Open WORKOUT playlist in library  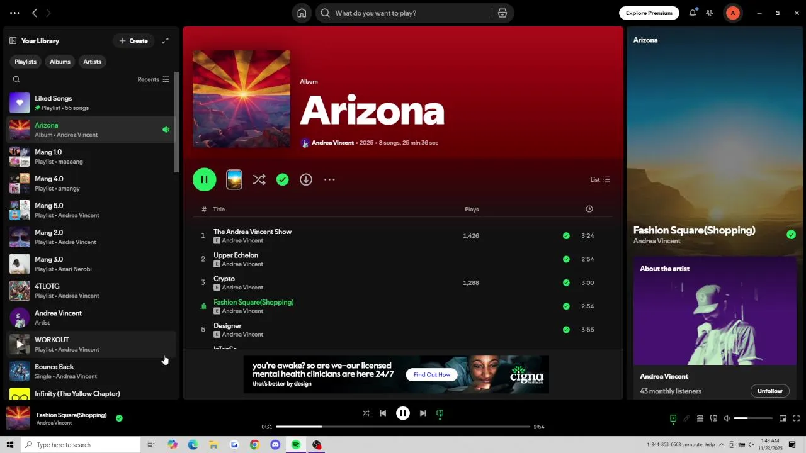click(x=91, y=344)
